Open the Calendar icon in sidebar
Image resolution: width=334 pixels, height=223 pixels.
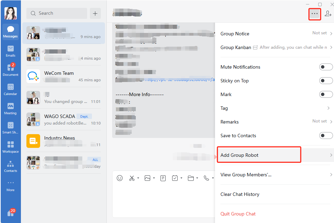coord(10,89)
